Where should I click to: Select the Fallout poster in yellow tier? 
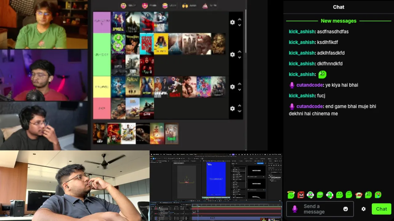[133, 87]
